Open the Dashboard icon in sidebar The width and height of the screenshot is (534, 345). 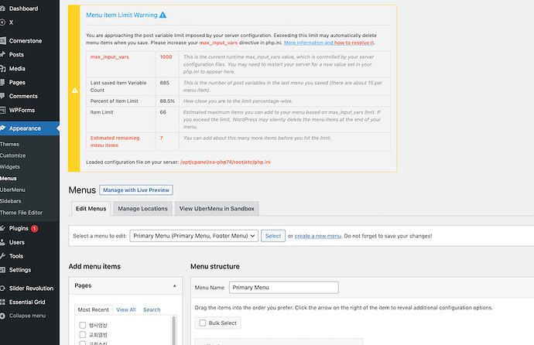pos(3,9)
